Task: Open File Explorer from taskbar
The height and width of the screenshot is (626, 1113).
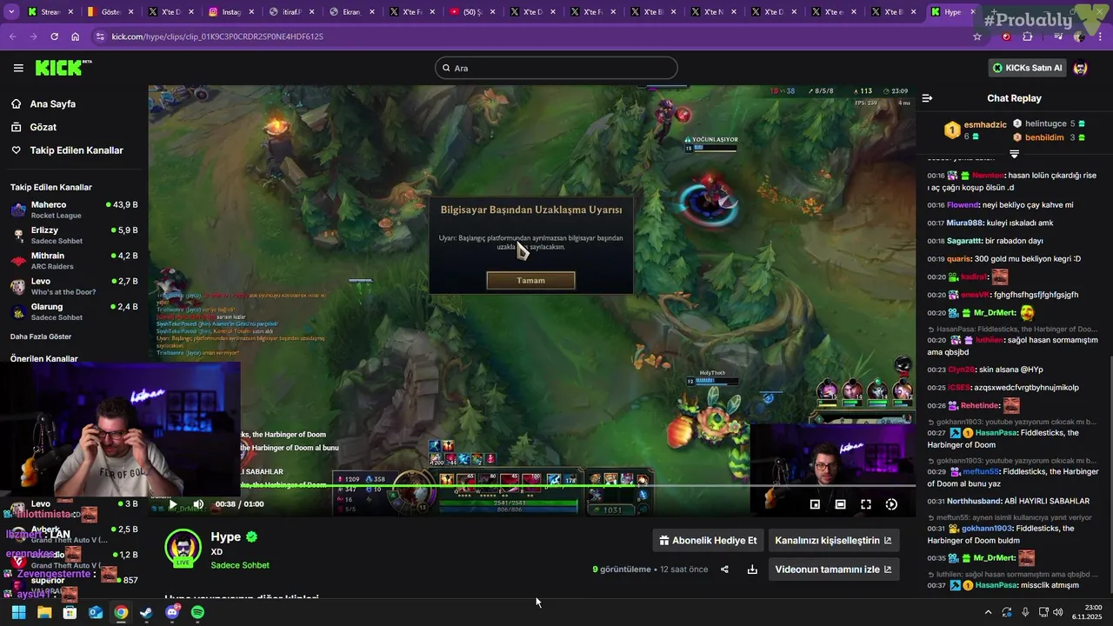Action: [44, 612]
